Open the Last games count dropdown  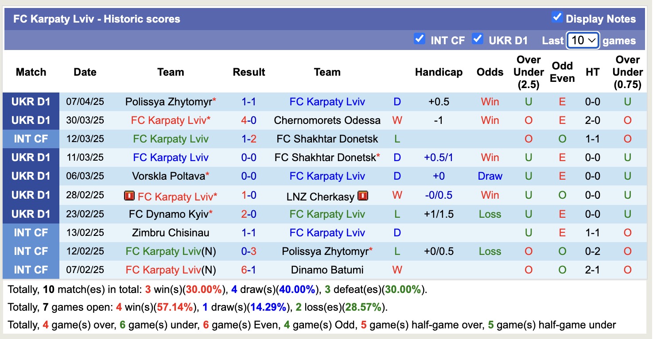click(x=583, y=40)
